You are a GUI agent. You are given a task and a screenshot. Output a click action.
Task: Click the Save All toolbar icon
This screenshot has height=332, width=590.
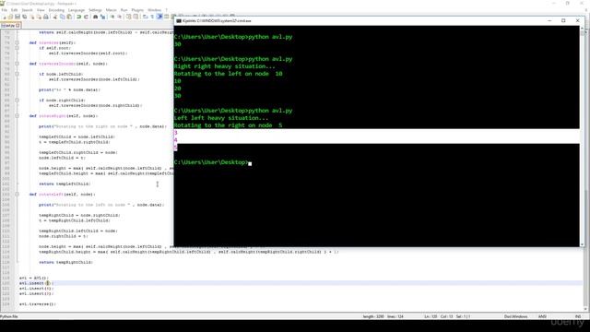[x=25, y=17]
